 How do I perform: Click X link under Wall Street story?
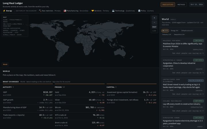click(188, 94)
